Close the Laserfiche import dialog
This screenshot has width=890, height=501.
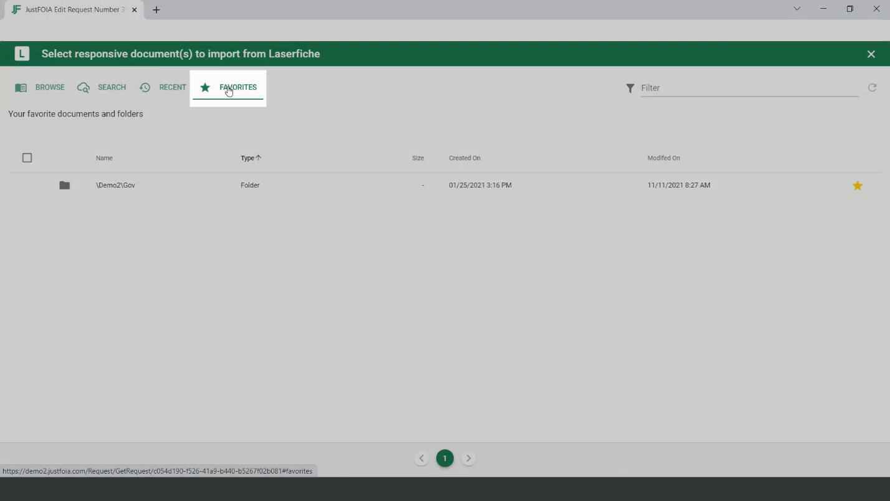pyautogui.click(x=871, y=54)
